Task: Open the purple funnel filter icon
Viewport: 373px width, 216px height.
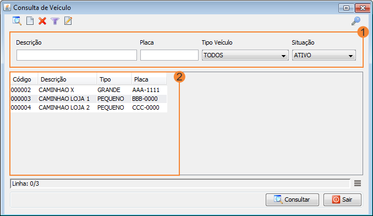Action: point(55,21)
